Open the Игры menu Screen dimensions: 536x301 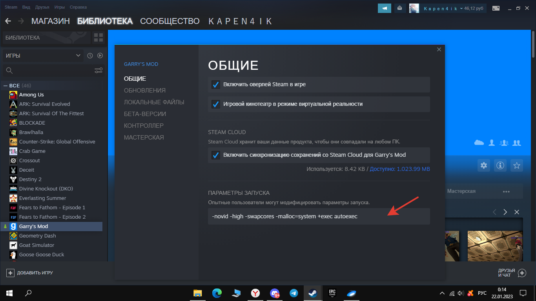(x=60, y=7)
